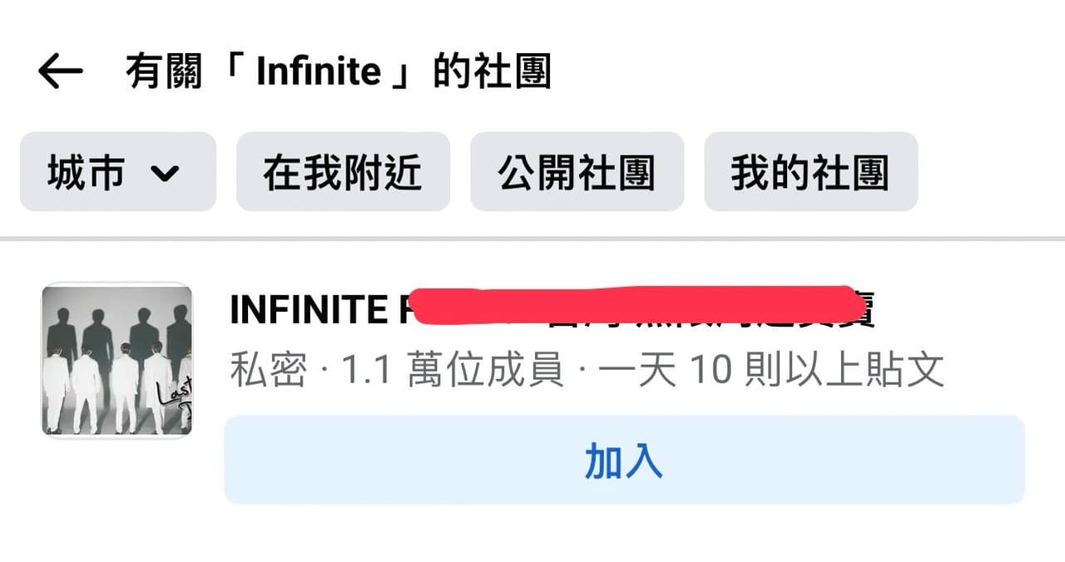The width and height of the screenshot is (1065, 562).
Task: Activate the 我的社團 filter
Action: 811,172
